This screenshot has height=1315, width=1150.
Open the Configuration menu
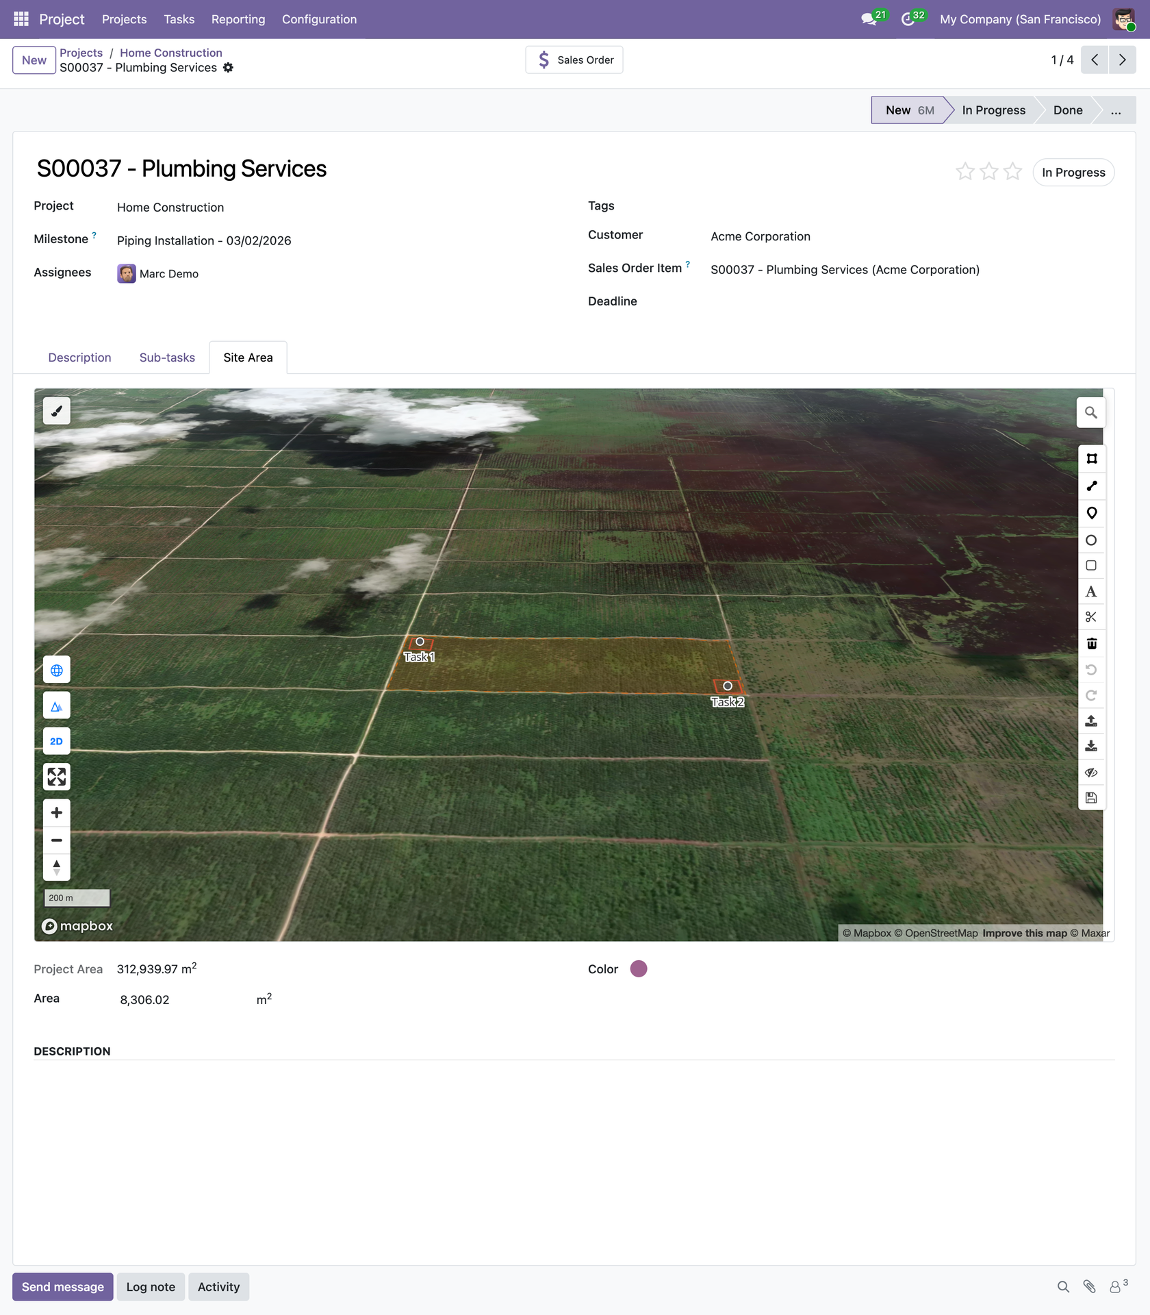click(319, 19)
